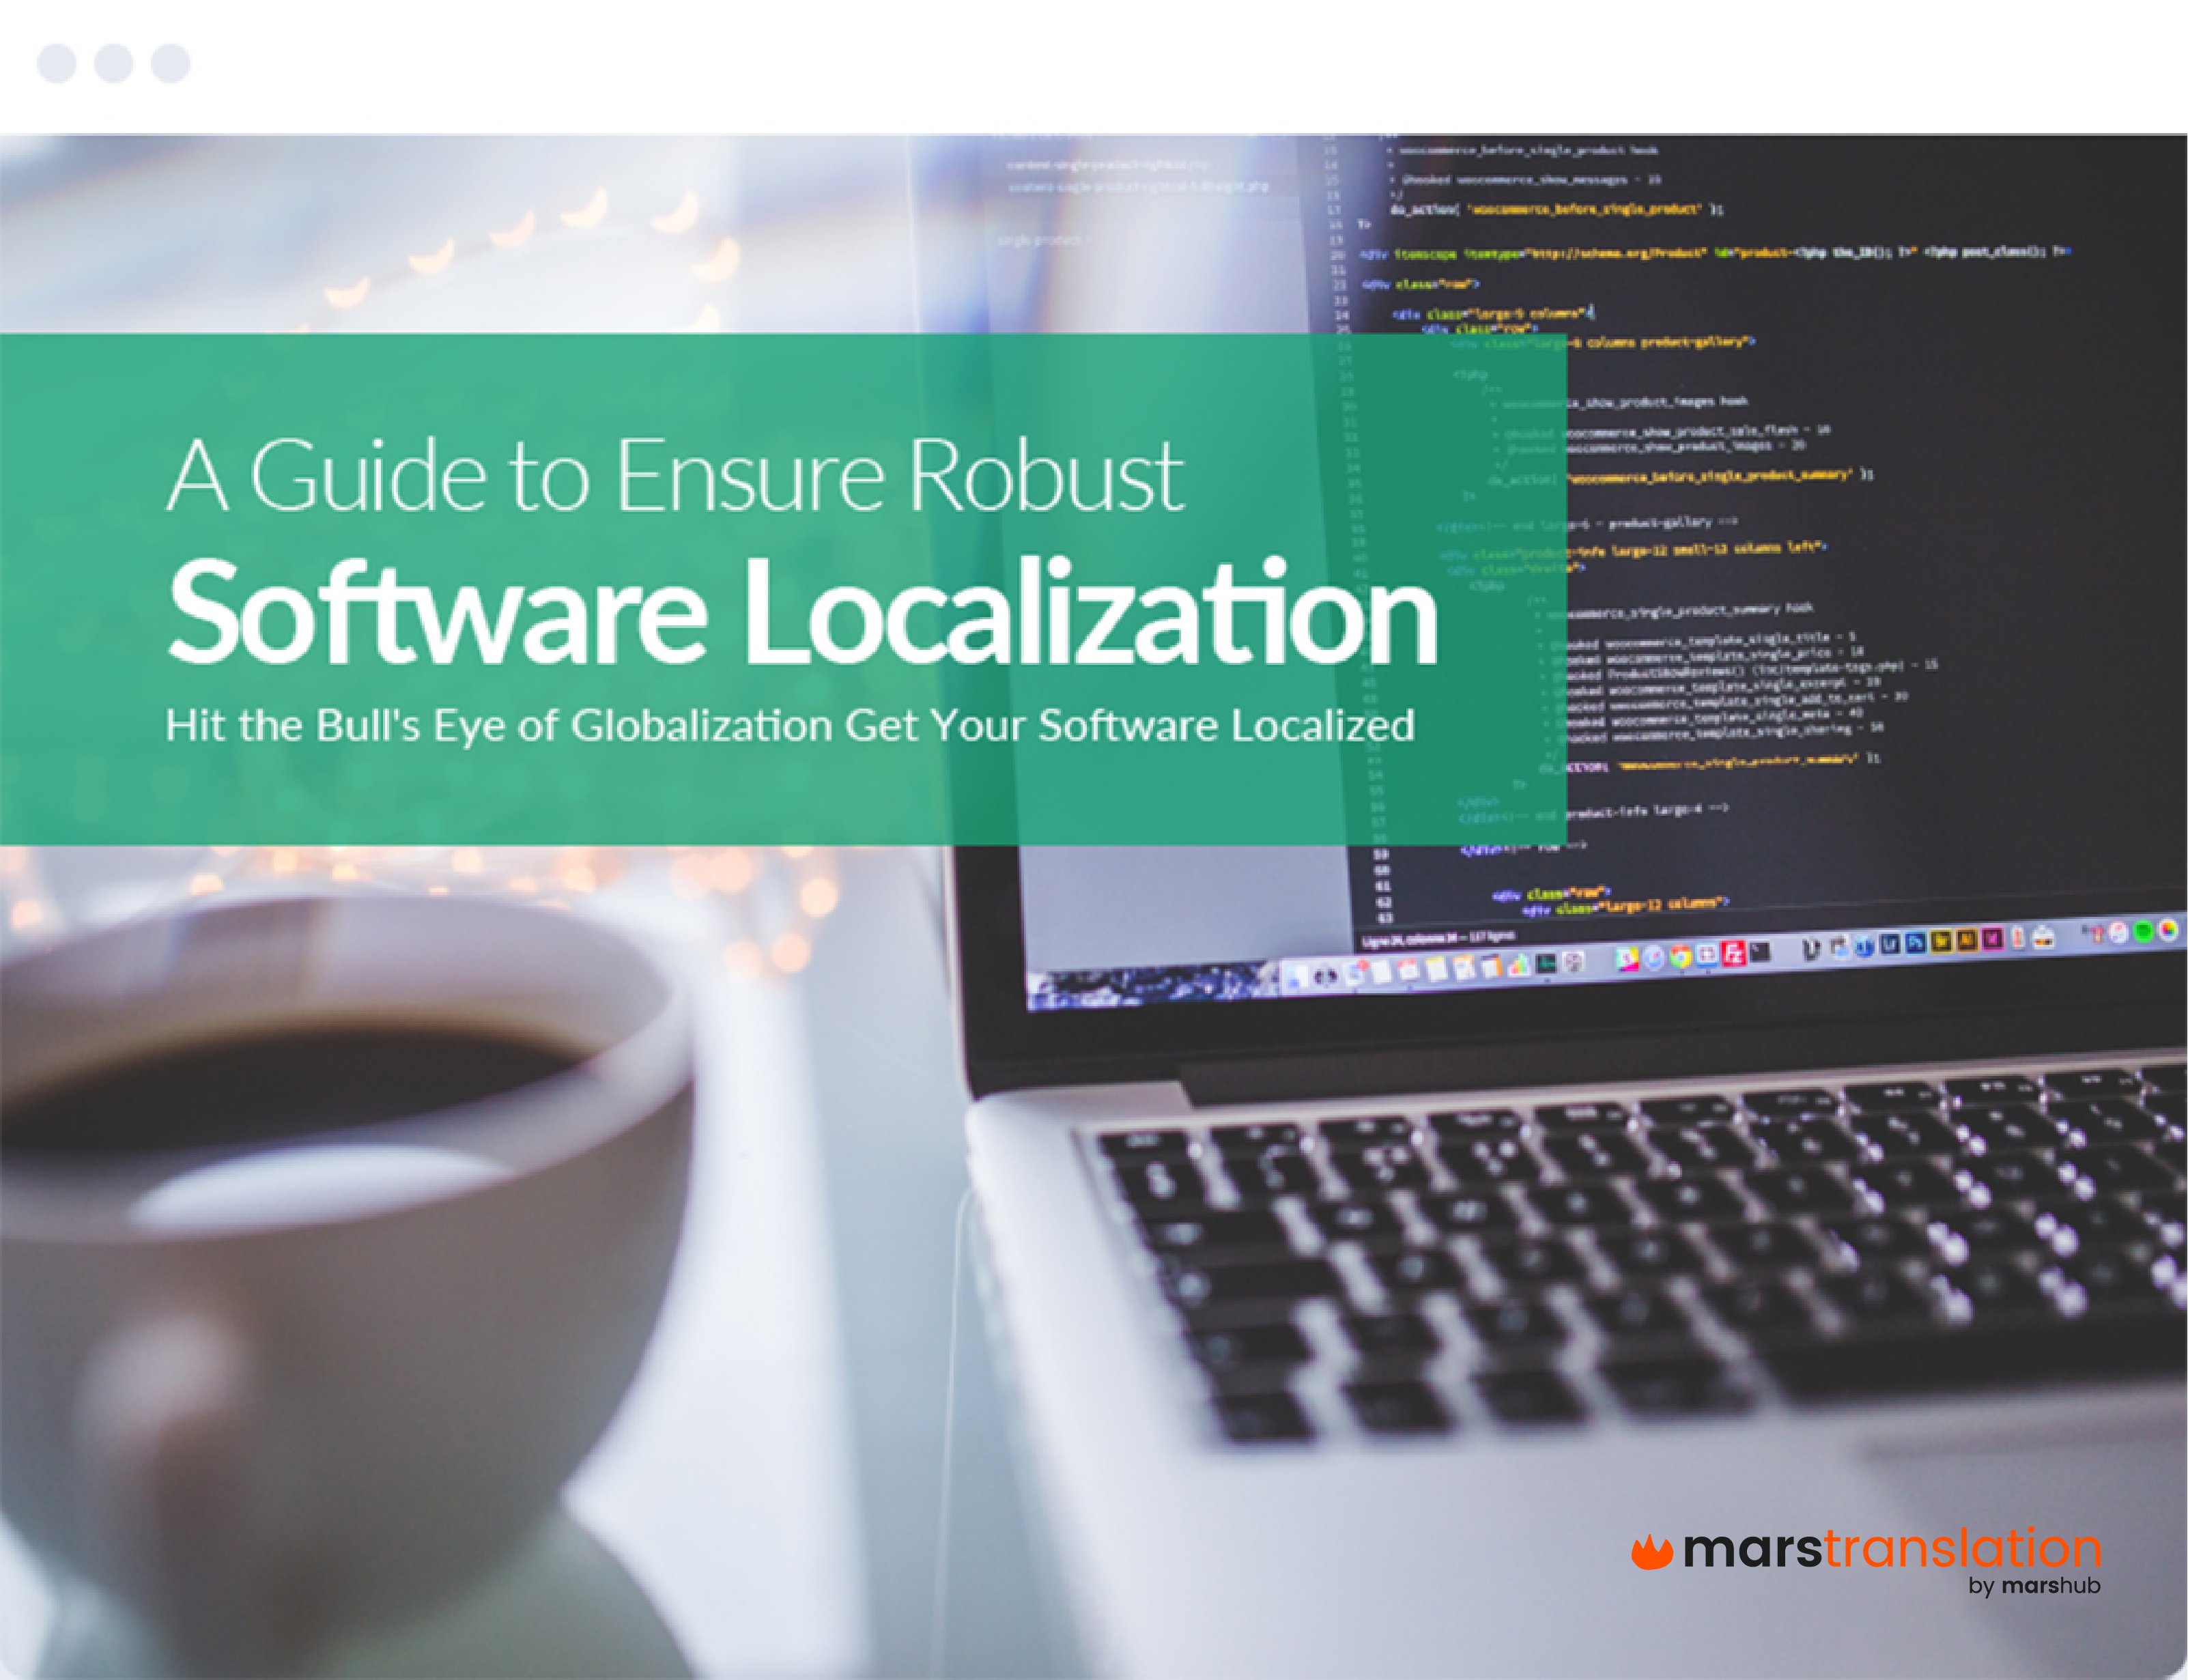
Task: Click the first gray dot in the window header
Action: pos(58,62)
